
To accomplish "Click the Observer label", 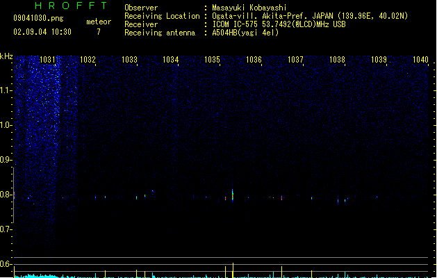I will click(141, 8).
